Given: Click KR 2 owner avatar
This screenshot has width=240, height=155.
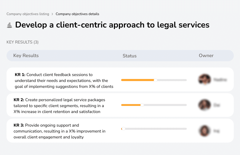Looking at the screenshot, I should (x=204, y=105).
